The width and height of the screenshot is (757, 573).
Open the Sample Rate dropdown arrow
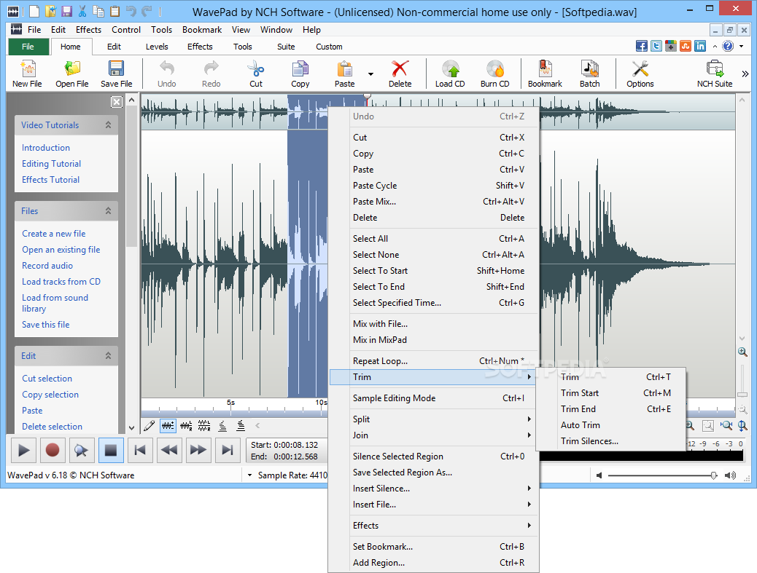(x=249, y=475)
